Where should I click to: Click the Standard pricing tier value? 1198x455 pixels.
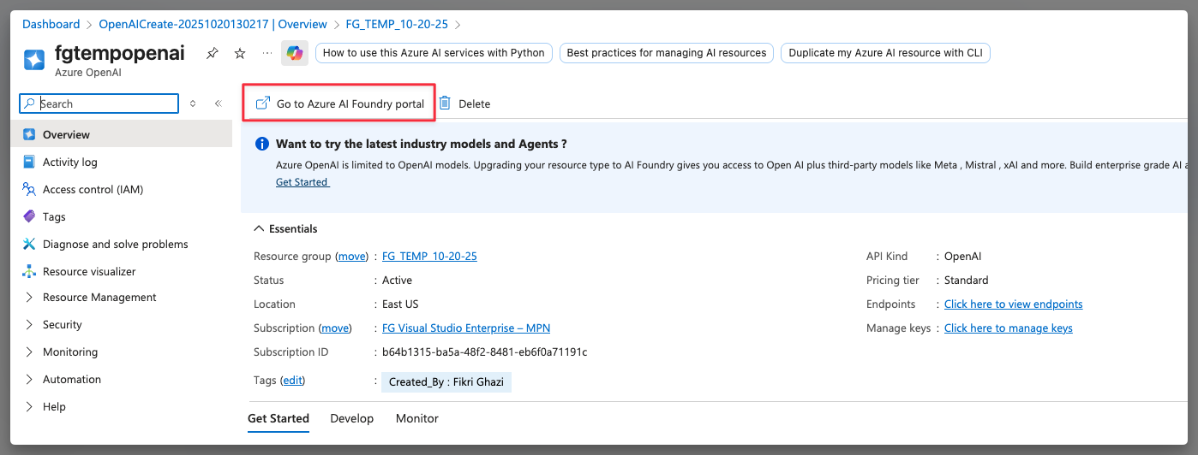[x=966, y=280]
